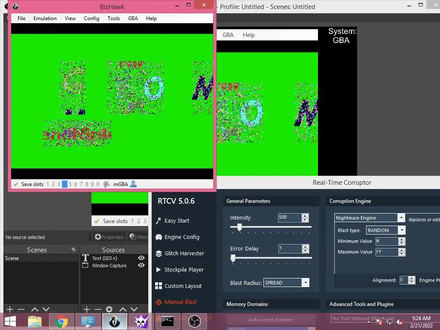Move source up with the arrow icon
Viewport: 440px width, 330px height.
[x=123, y=309]
